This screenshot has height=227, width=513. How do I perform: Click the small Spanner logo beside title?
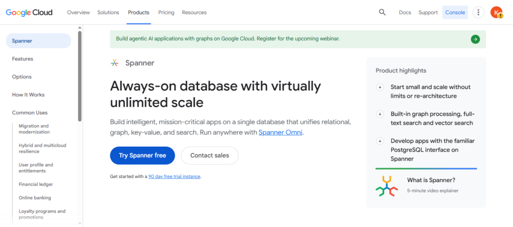coord(114,63)
